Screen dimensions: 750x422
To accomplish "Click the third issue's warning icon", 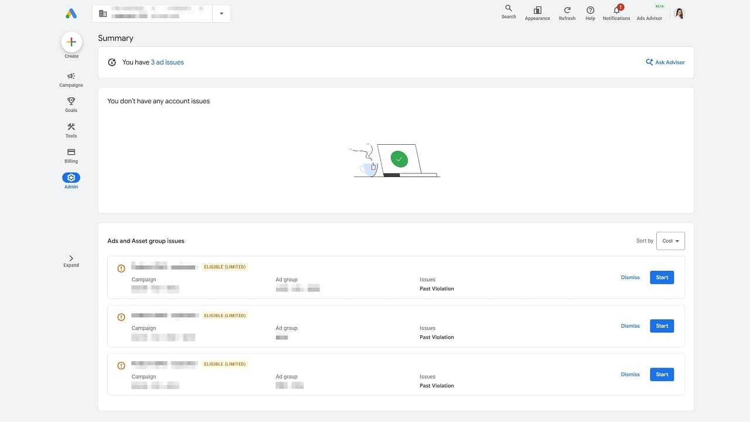I will pos(121,366).
